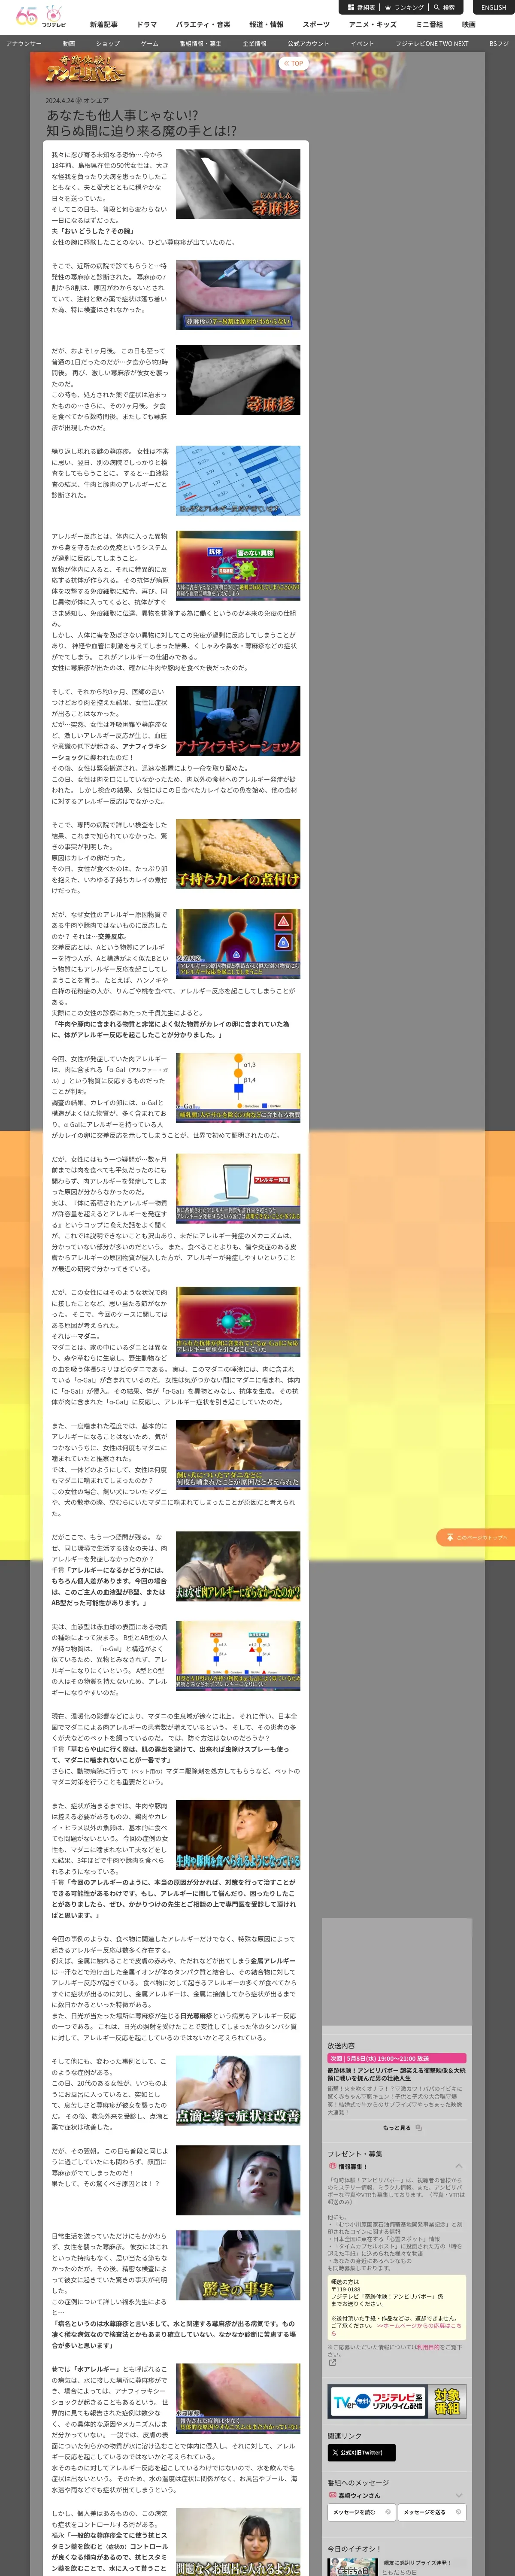The image size is (515, 2576).
Task: Open the 点滴と薬で症状は改善 image thumbnail
Action: (238, 2090)
